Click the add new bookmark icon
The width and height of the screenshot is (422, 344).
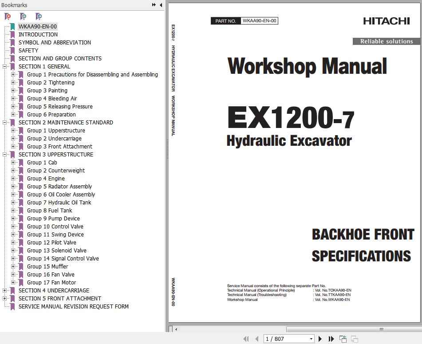(x=23, y=17)
